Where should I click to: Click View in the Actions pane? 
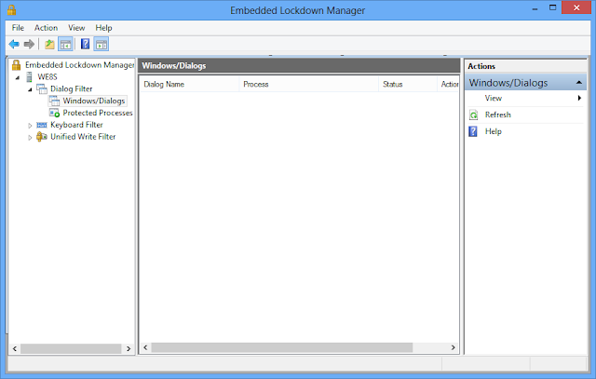pos(493,98)
